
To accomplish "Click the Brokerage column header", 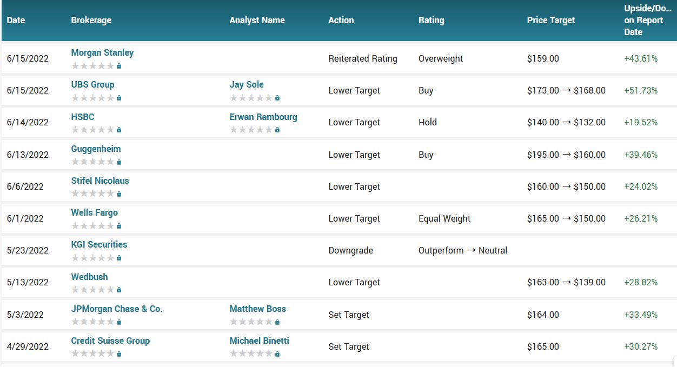I will pyautogui.click(x=91, y=20).
